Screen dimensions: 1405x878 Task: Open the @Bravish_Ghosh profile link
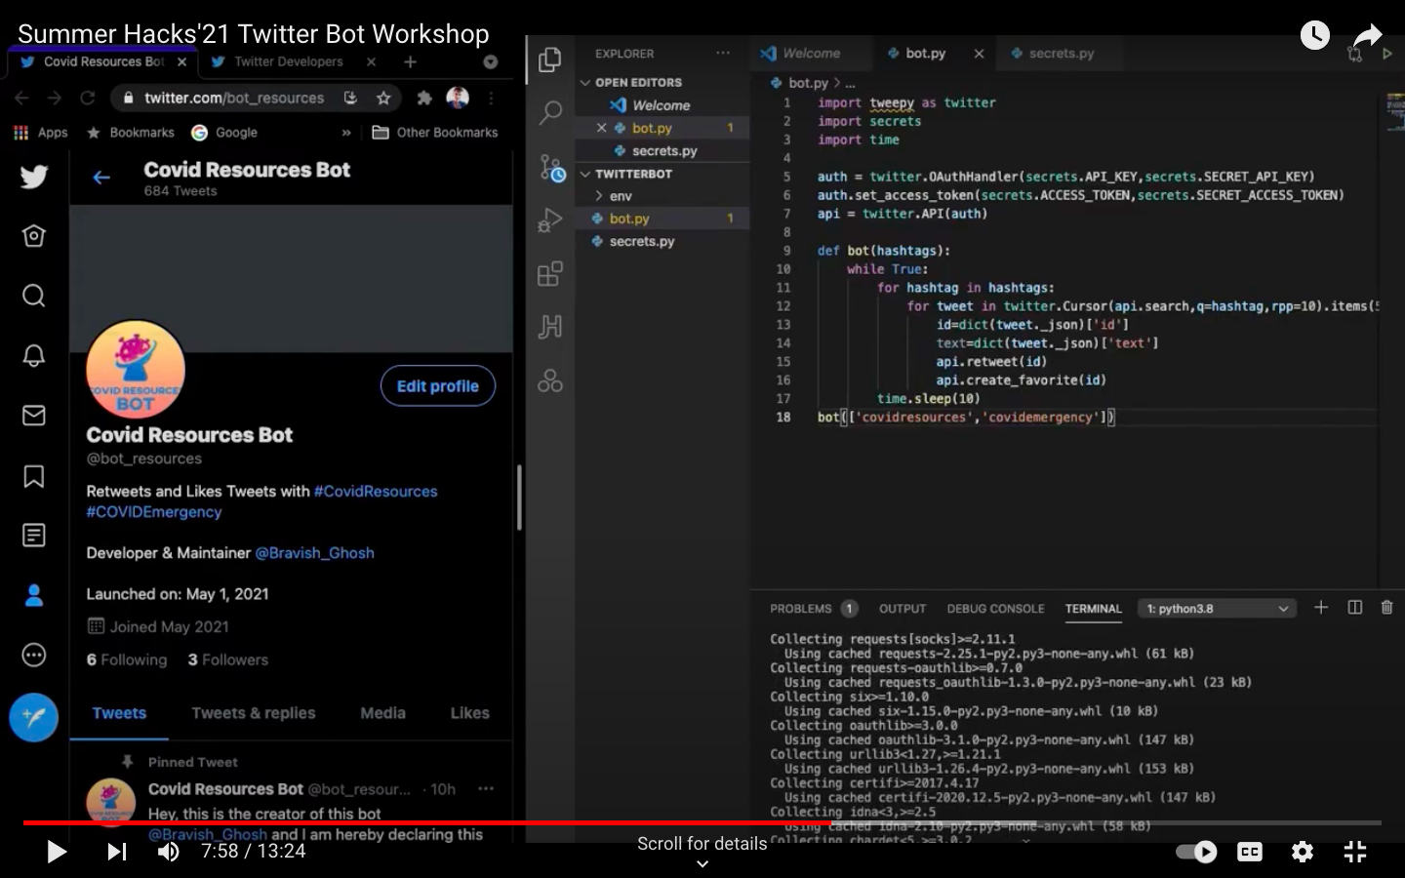coord(314,553)
